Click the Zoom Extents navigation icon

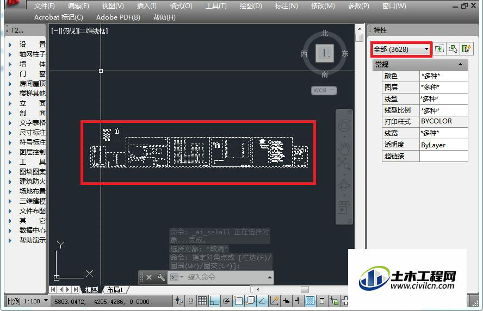coord(344,164)
